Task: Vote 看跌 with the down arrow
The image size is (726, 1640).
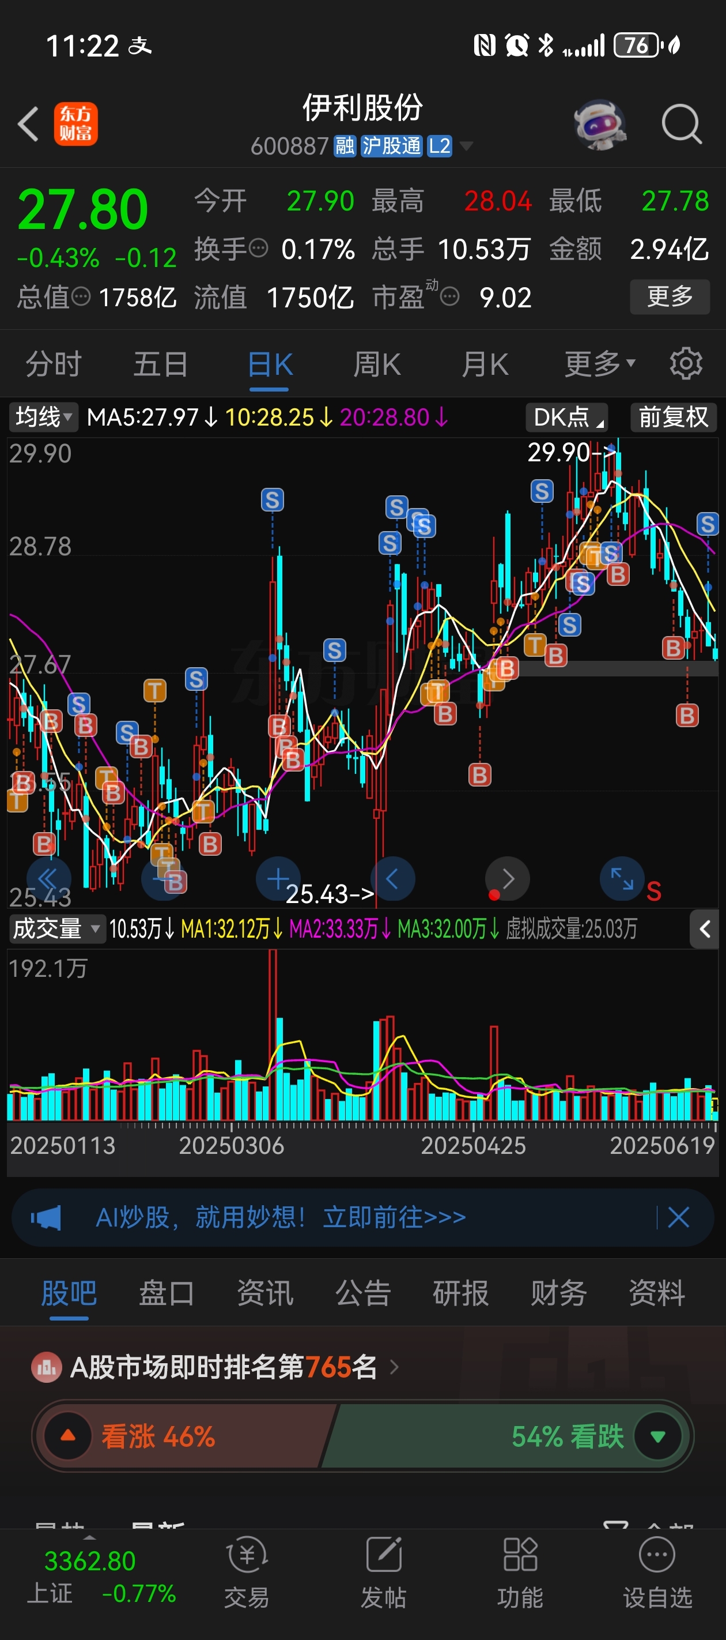Action: [x=658, y=1436]
